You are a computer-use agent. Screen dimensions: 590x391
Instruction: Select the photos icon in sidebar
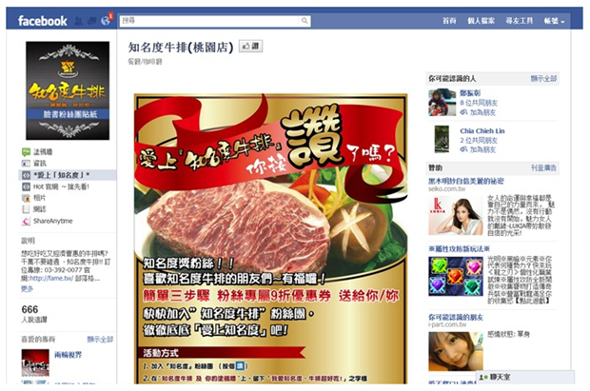[26, 198]
